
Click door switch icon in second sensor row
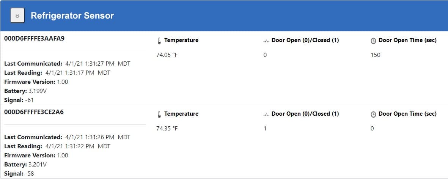[x=266, y=115]
